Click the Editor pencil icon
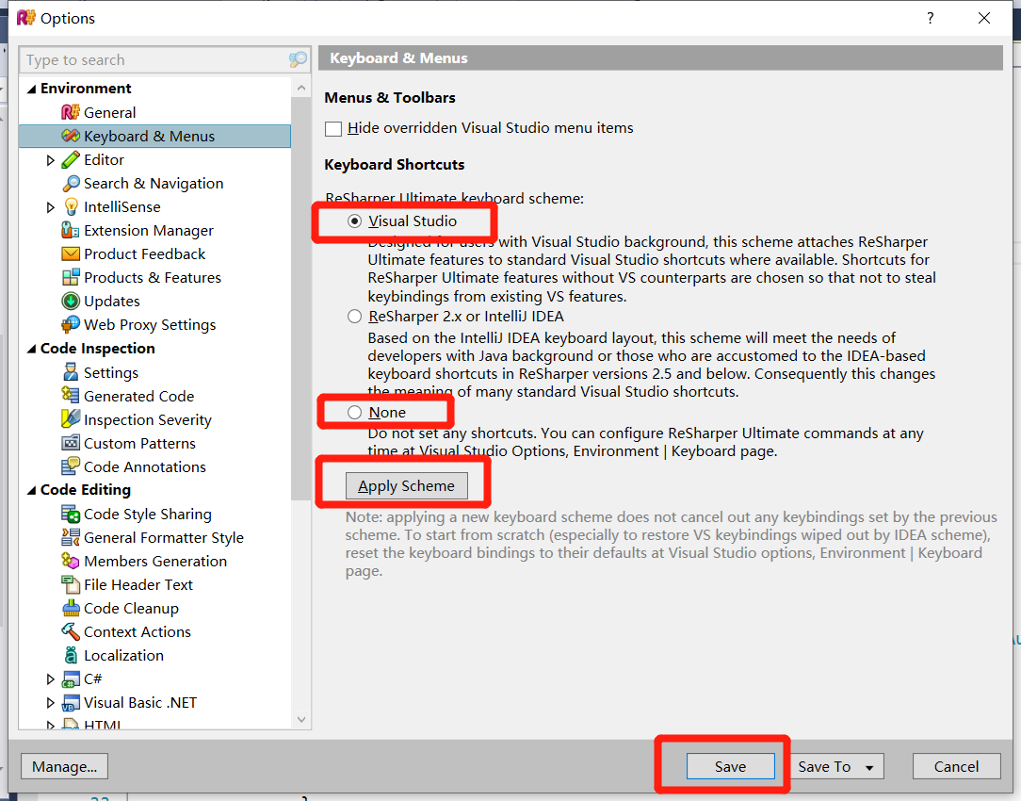 click(71, 159)
